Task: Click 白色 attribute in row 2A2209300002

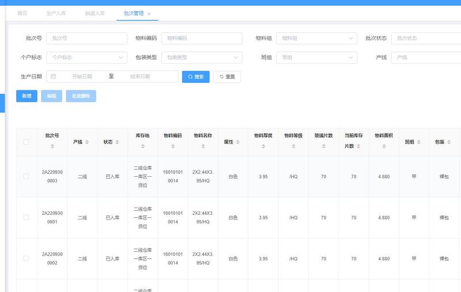Action: 233,259
